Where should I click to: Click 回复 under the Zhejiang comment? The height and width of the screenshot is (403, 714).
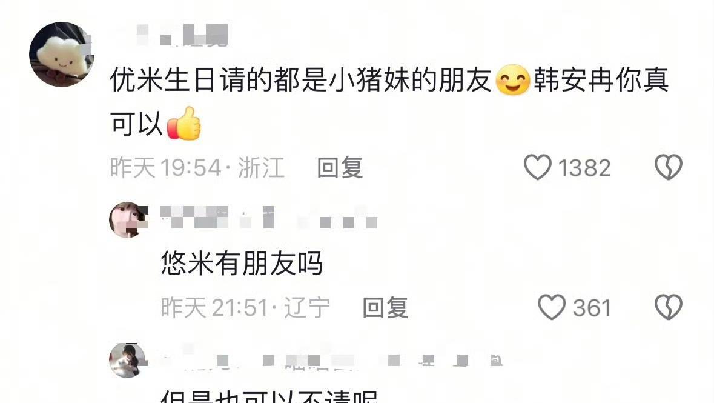340,167
